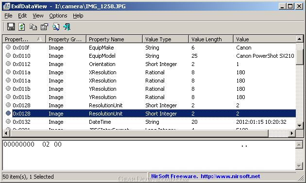Click the highlighted ResolutionUnit row name
The image size is (306, 183).
105,114
